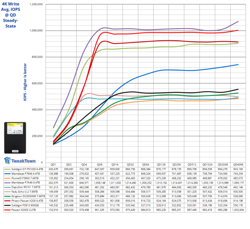Click cell value '622,773' in Memblaze P7946 row
250x229 pixels.
(x=130, y=174)
